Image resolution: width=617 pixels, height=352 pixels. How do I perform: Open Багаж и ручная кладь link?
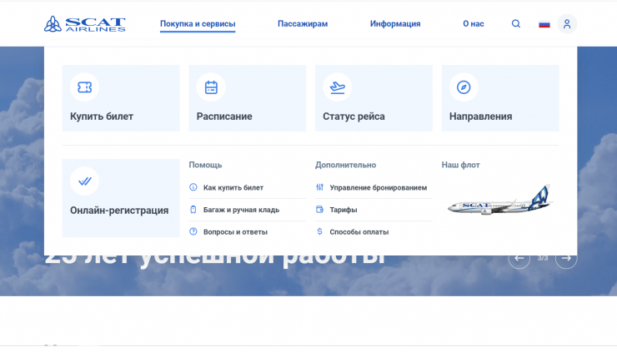(x=241, y=210)
